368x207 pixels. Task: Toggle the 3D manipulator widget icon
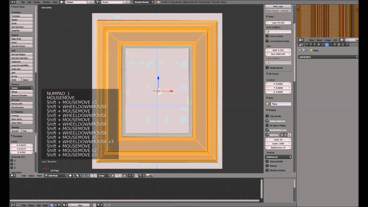click(x=84, y=176)
